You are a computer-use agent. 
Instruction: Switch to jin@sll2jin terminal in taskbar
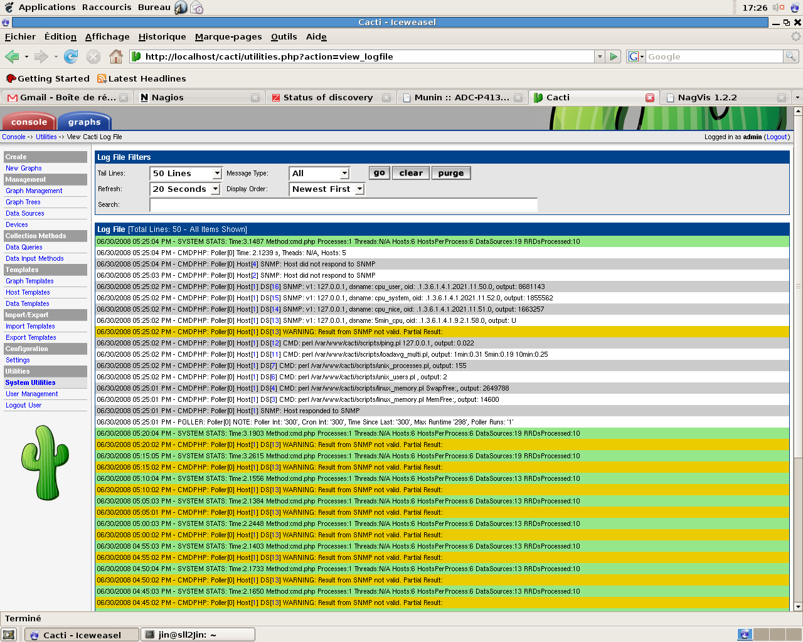198,634
